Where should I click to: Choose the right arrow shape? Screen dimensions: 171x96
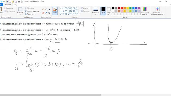(x=71, y=11)
